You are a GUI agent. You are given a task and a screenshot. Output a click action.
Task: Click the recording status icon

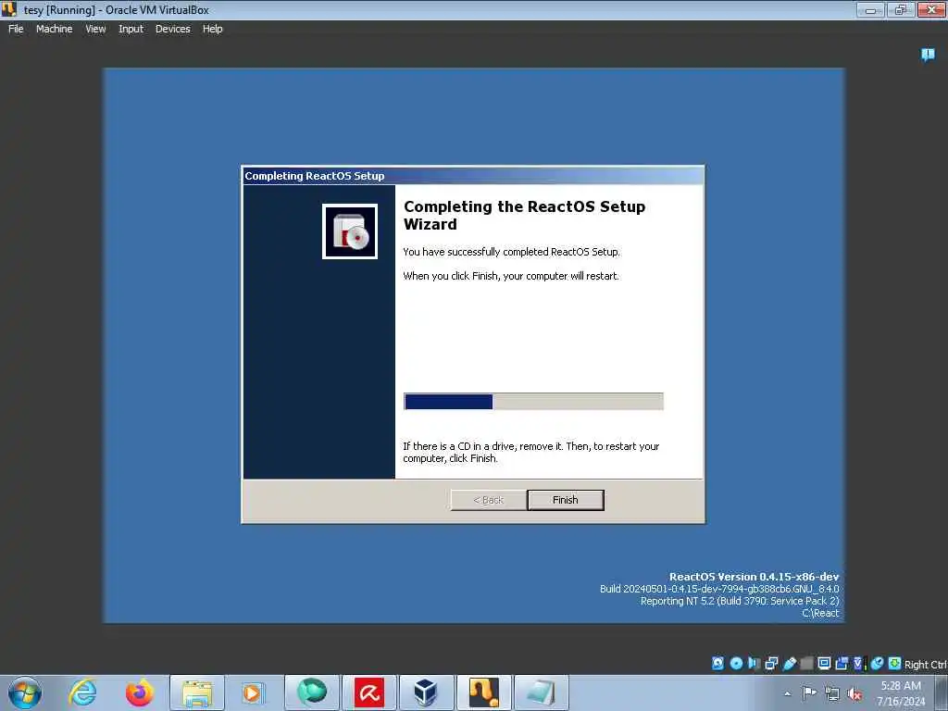842,663
